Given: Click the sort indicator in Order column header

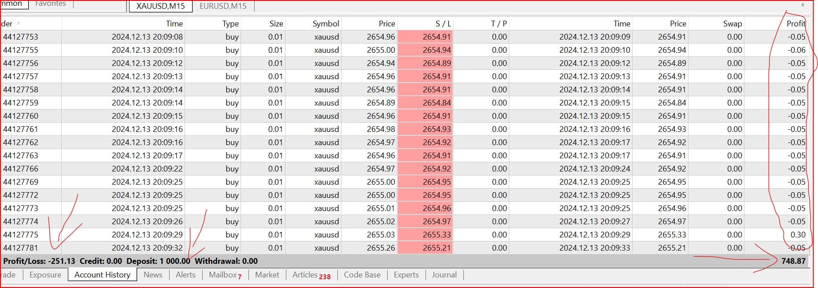Looking at the screenshot, I should click(18, 23).
